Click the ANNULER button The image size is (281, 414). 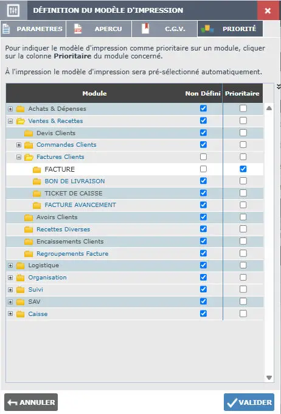31,402
